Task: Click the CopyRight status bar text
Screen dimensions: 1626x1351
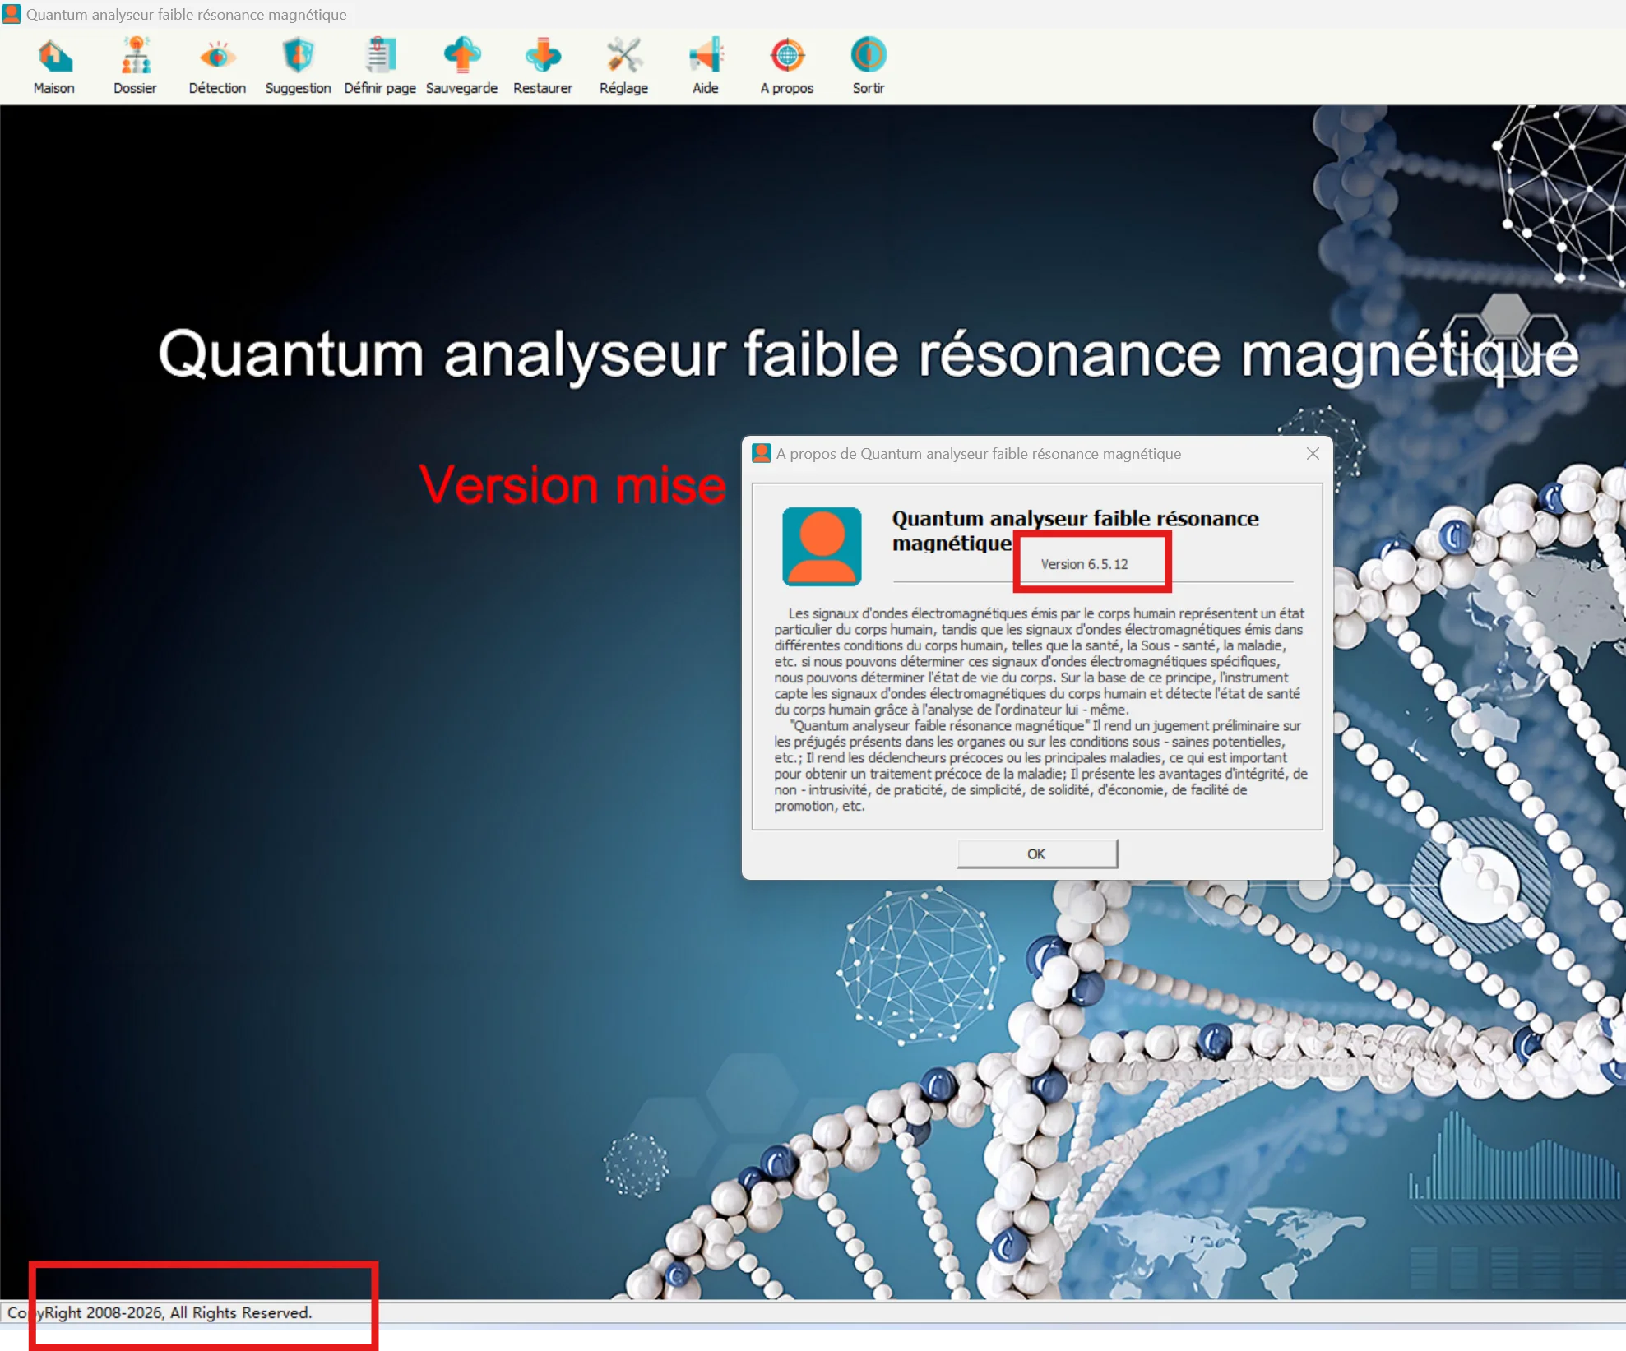Action: click(160, 1313)
